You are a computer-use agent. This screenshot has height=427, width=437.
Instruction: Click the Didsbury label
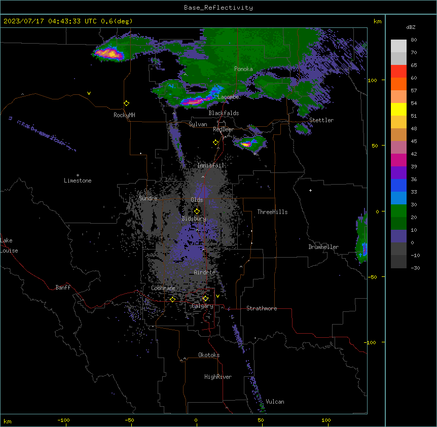coord(194,219)
